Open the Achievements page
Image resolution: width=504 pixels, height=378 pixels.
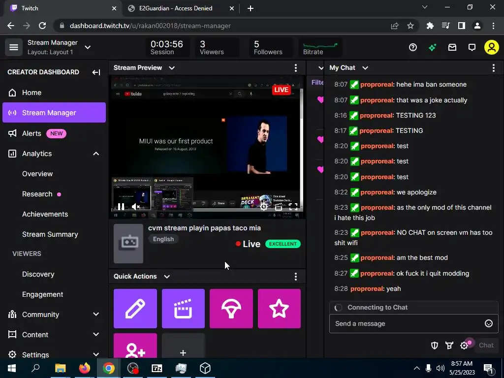pos(45,215)
